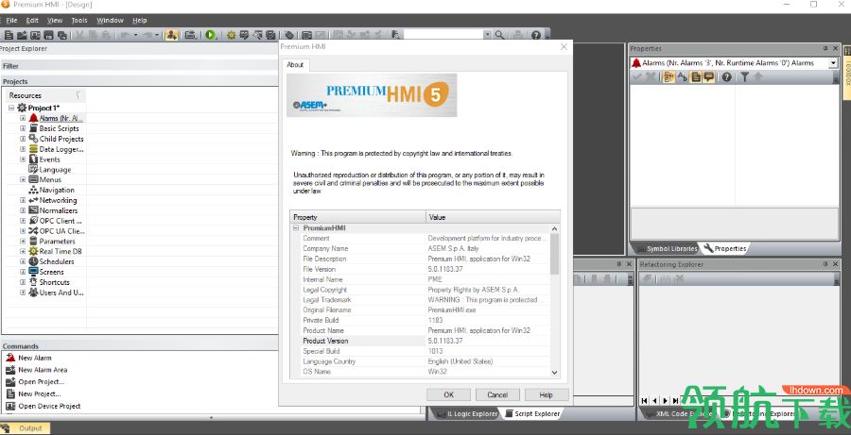This screenshot has width=851, height=435.
Task: Open the Help menu
Action: pos(140,20)
